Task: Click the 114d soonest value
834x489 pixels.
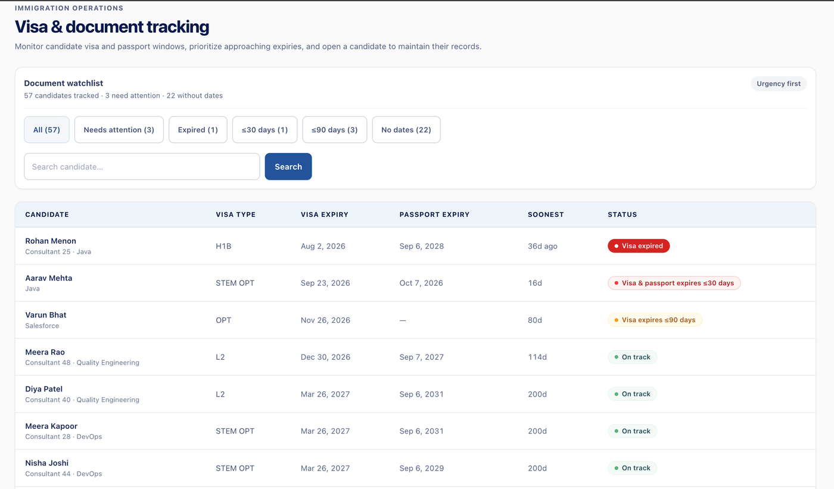Action: 537,357
